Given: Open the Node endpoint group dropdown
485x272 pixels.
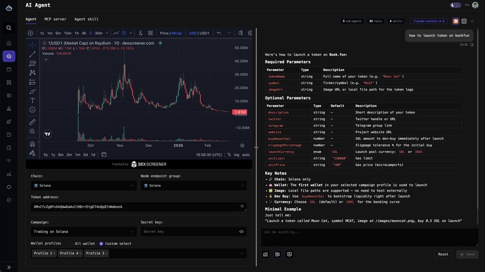Looking at the screenshot, I should (194, 185).
